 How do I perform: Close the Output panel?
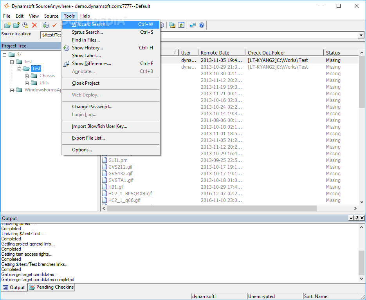coord(362,218)
